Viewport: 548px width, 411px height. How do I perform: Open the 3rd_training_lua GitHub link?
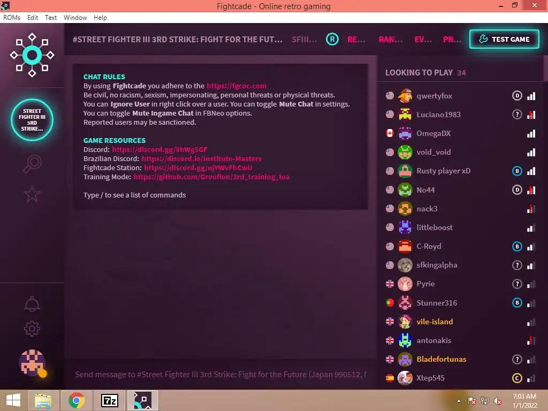point(211,177)
